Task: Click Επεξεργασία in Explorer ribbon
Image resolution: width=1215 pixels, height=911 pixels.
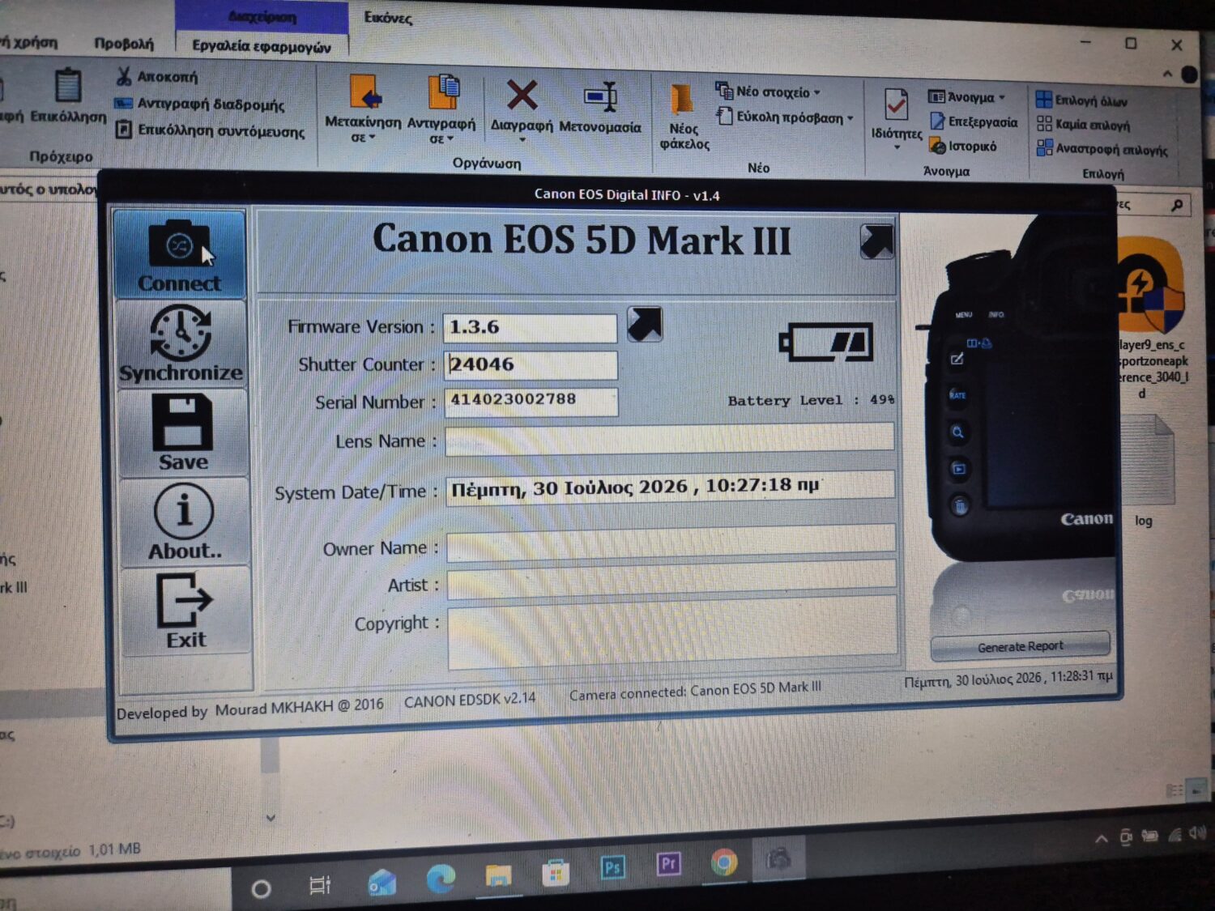Action: point(974,122)
